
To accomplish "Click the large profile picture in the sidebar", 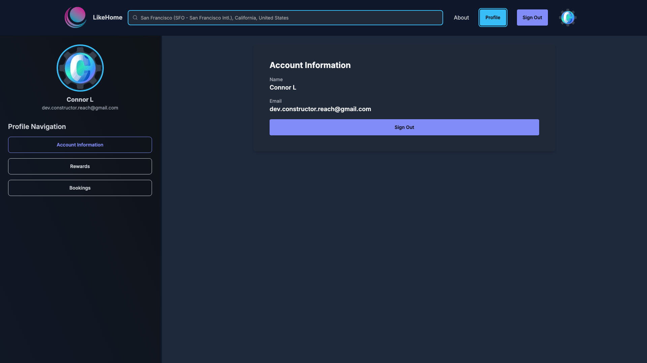I will point(80,68).
